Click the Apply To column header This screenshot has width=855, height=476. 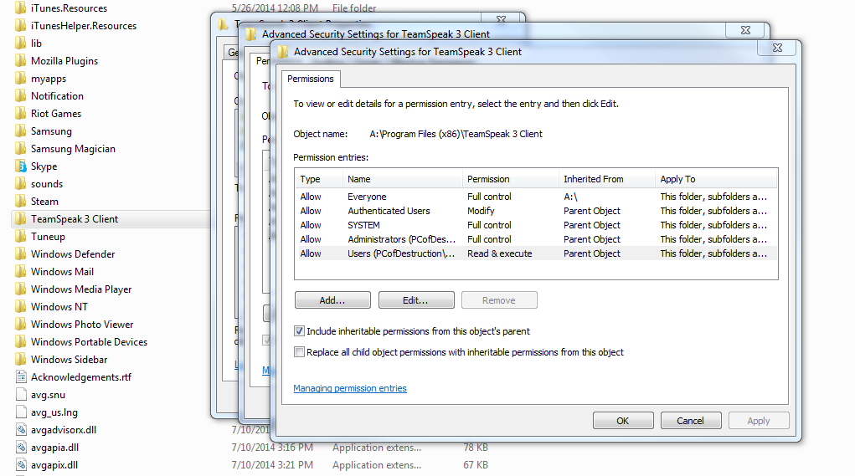click(x=716, y=179)
